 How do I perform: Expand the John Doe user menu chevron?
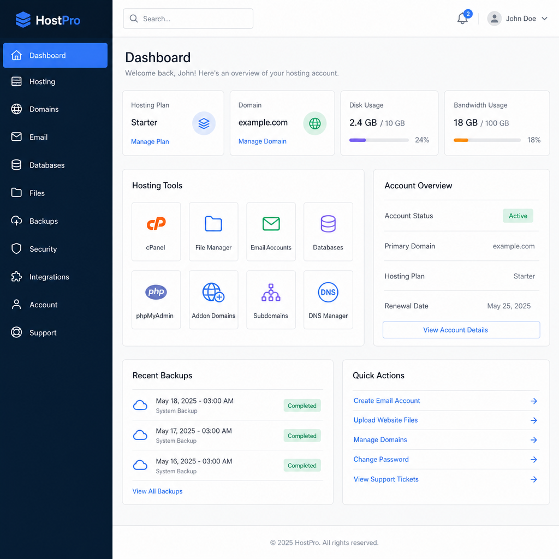544,19
